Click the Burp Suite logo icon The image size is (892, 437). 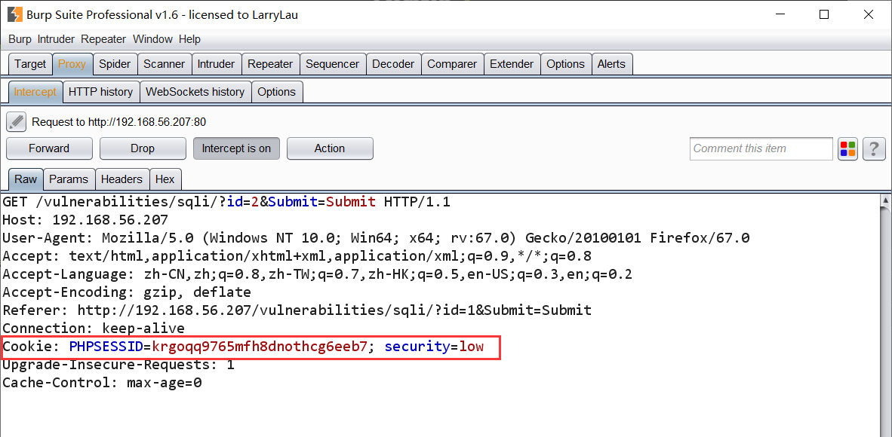click(15, 15)
